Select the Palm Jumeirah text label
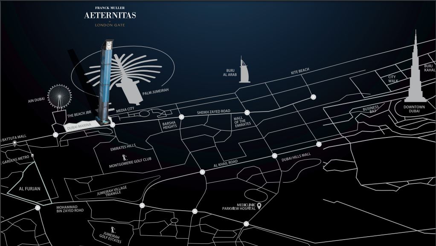The height and width of the screenshot is (246, 436). 155,92
